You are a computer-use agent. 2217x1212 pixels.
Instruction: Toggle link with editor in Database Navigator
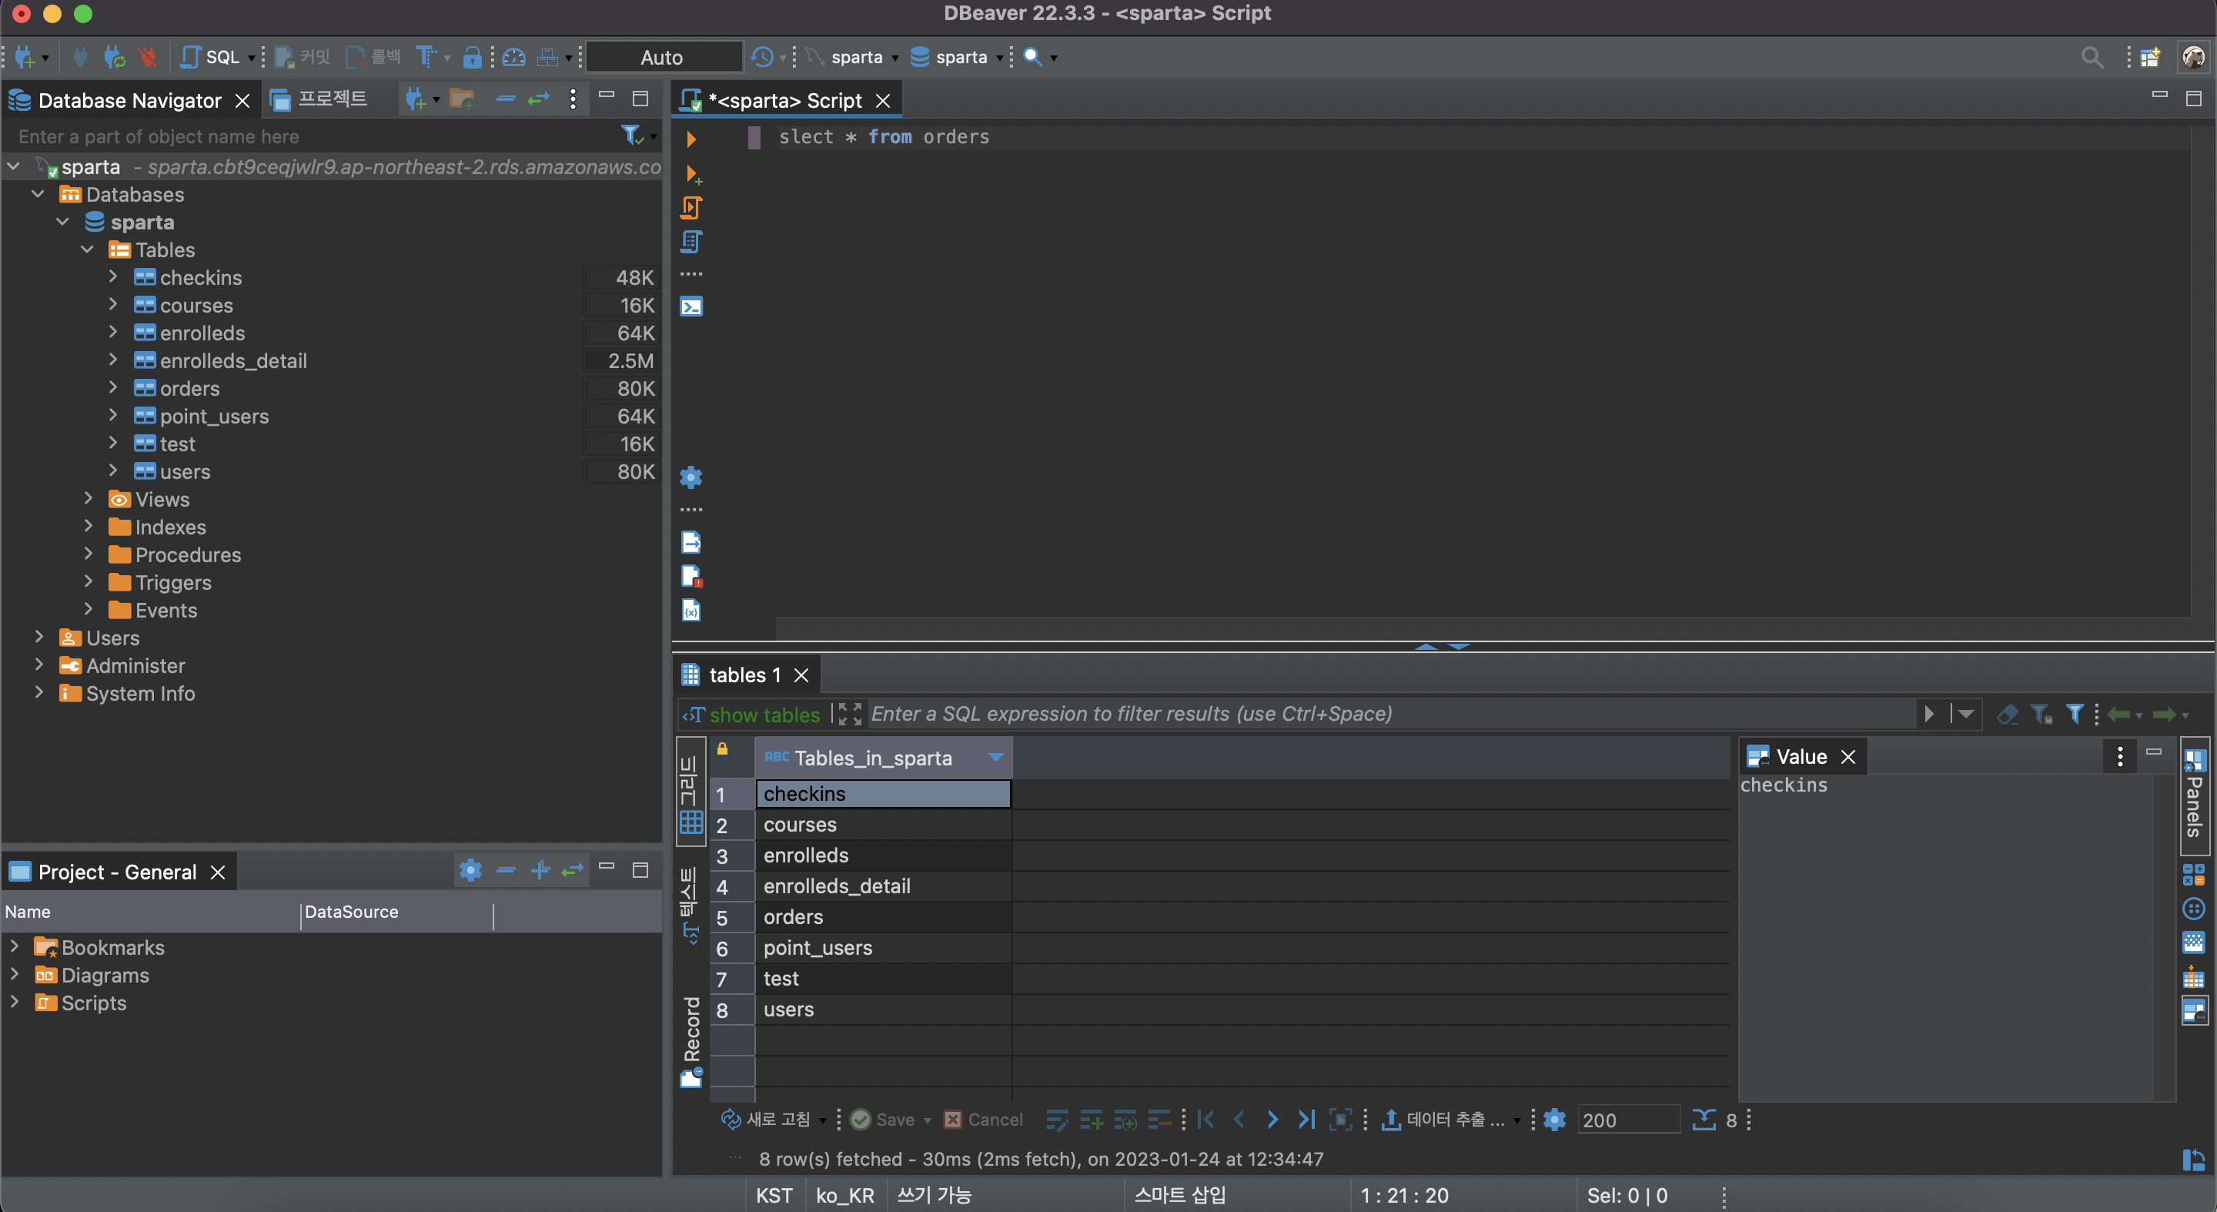click(x=539, y=99)
